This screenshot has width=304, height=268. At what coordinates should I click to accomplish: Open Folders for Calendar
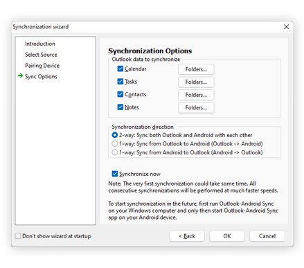(196, 69)
